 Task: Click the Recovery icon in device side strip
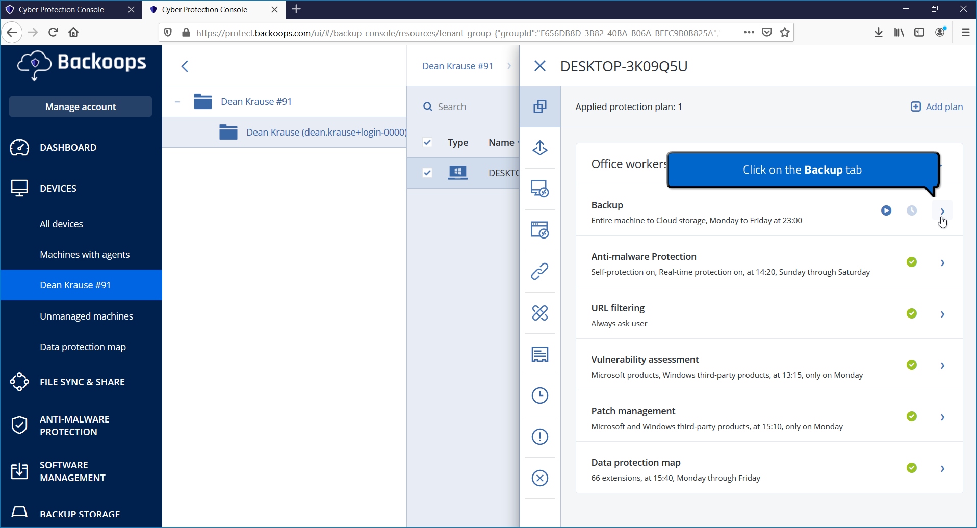coord(540,148)
